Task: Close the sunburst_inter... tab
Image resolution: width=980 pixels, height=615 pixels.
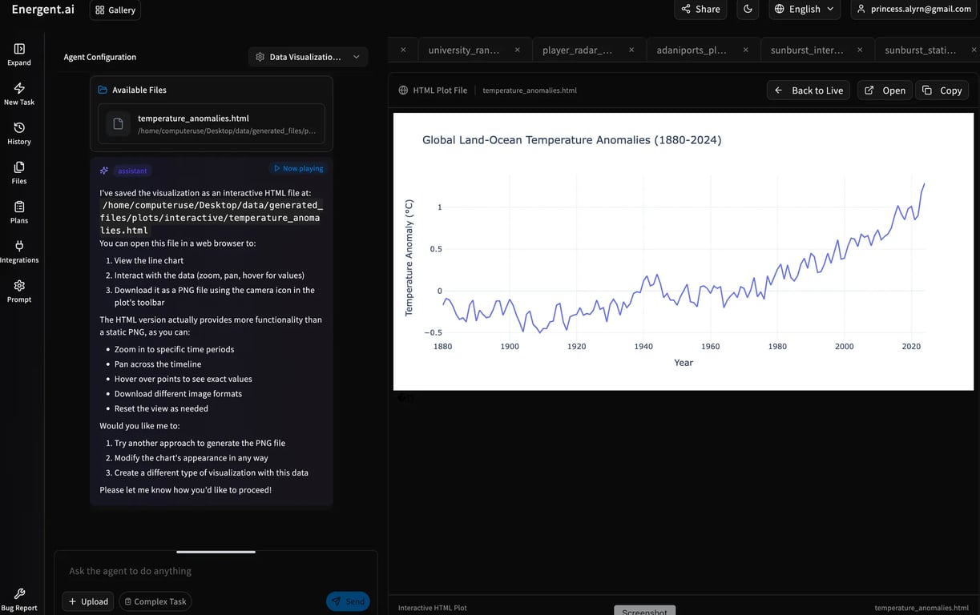Action: [x=860, y=50]
